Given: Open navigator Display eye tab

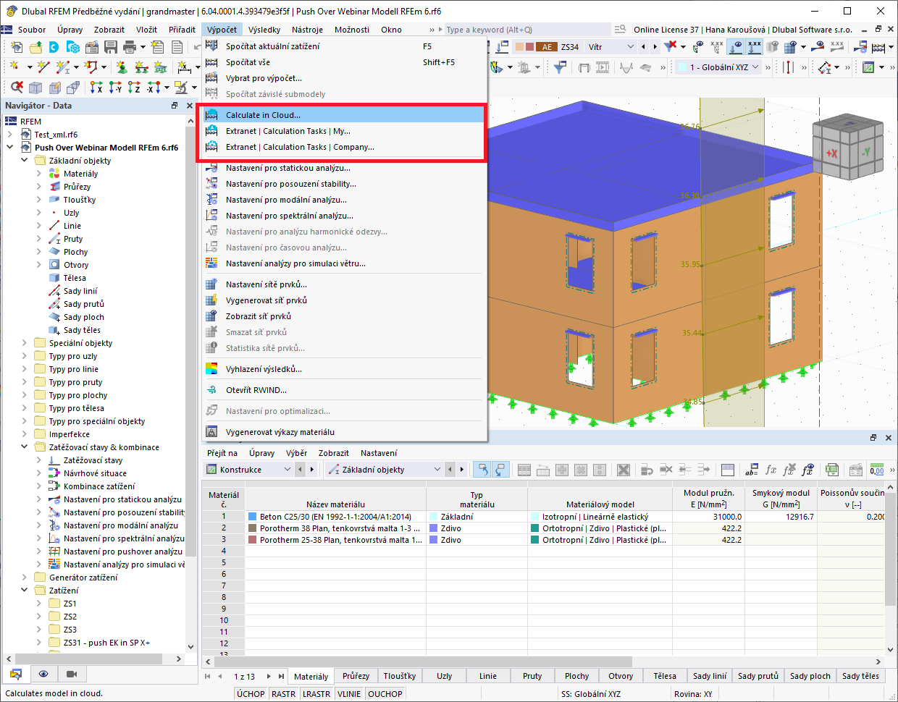Looking at the screenshot, I should click(43, 674).
